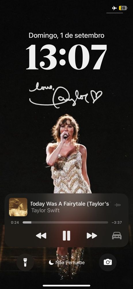Go back to previous track
Image resolution: width=133 pixels, height=289 pixels.
pyautogui.click(x=41, y=236)
